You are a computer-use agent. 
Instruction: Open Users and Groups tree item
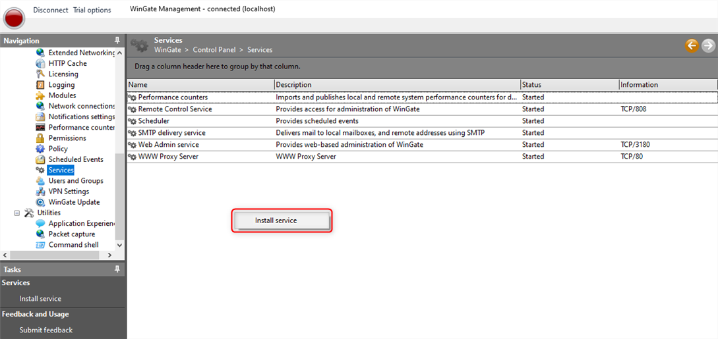point(76,180)
